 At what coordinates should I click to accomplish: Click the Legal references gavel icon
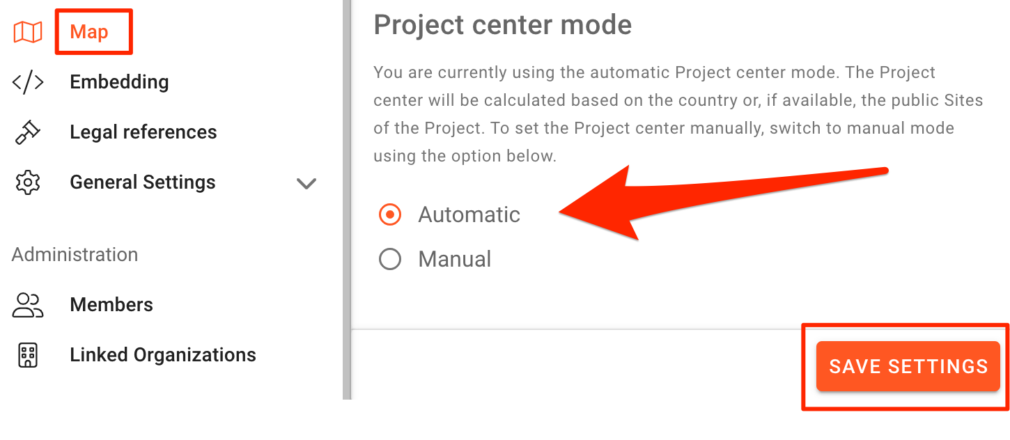pyautogui.click(x=28, y=132)
